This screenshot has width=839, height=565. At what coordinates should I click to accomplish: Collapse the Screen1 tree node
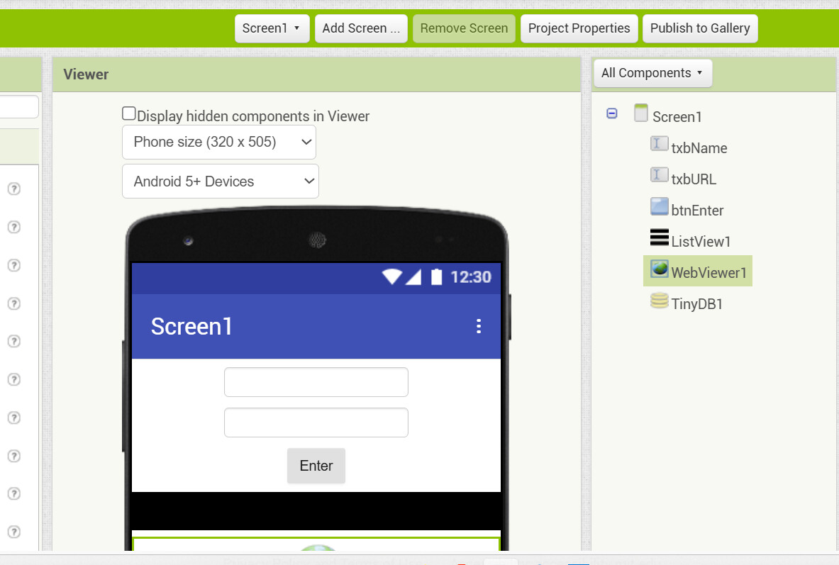click(x=611, y=113)
